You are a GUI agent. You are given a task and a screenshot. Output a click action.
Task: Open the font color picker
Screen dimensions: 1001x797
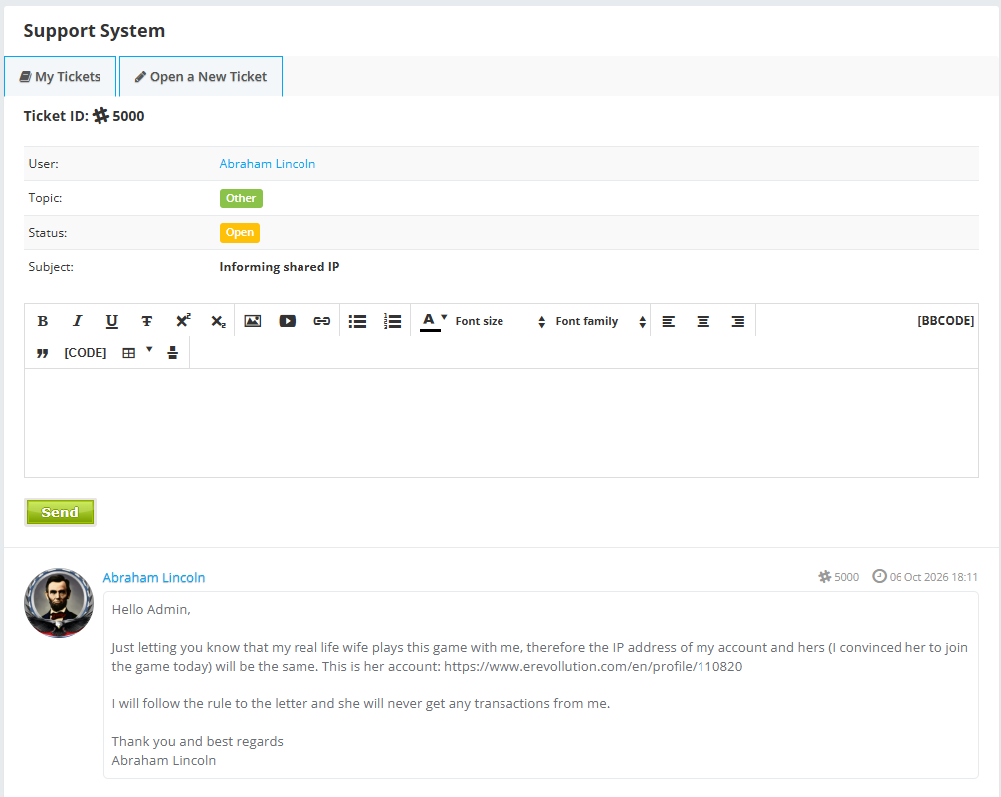433,321
